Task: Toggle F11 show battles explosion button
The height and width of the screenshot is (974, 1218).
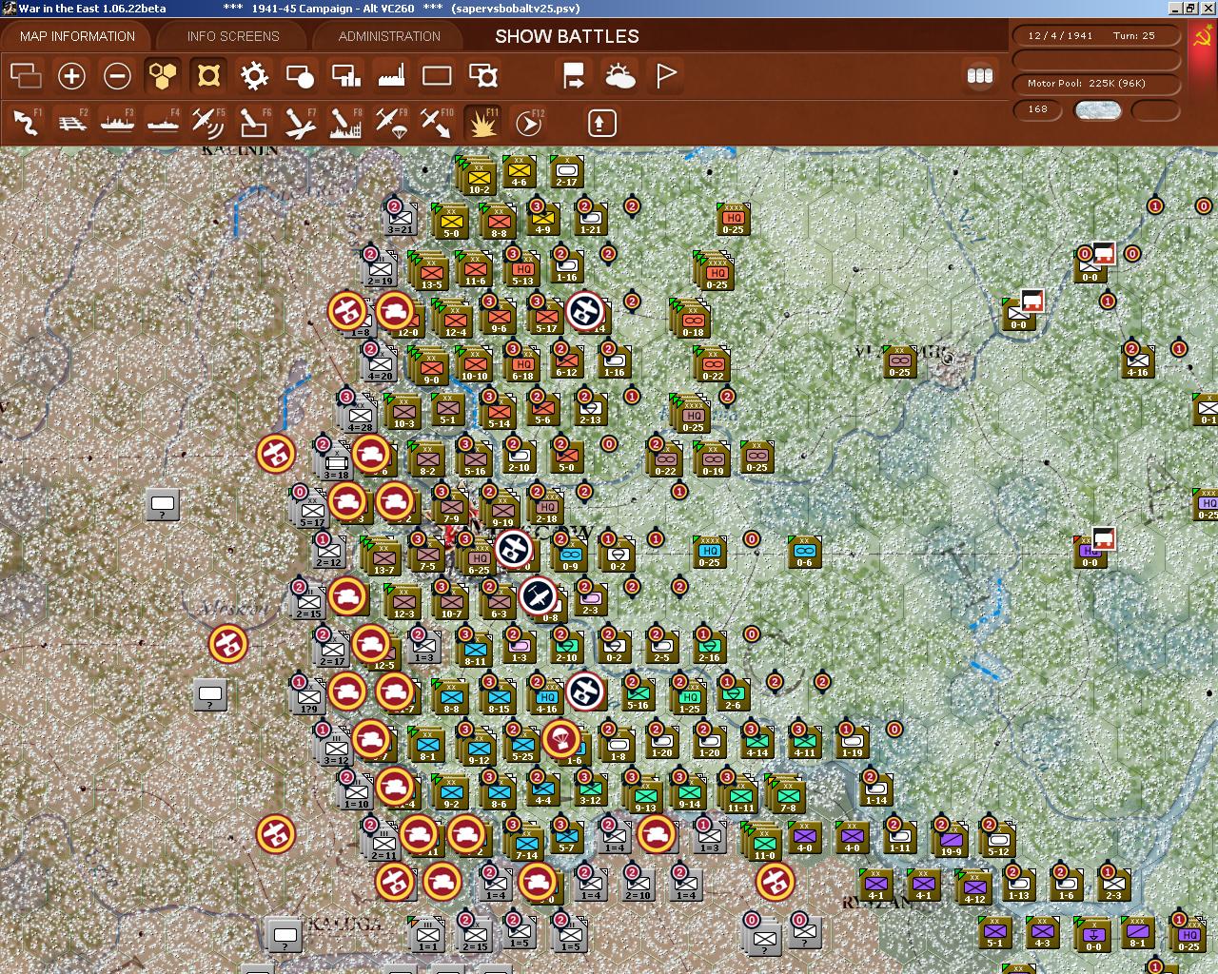Action: click(x=482, y=123)
